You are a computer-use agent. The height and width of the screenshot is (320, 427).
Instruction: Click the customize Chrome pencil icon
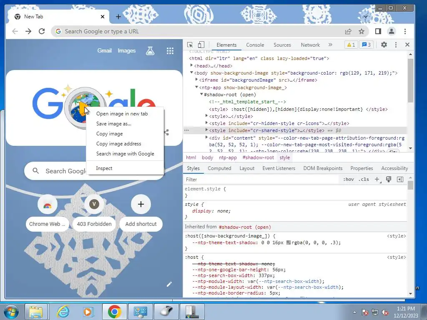(x=169, y=284)
